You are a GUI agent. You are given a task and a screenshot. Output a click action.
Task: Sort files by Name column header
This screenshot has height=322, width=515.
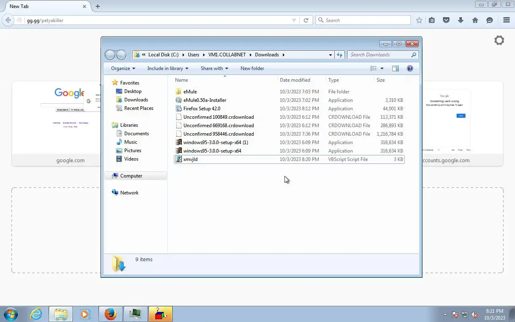225,80
